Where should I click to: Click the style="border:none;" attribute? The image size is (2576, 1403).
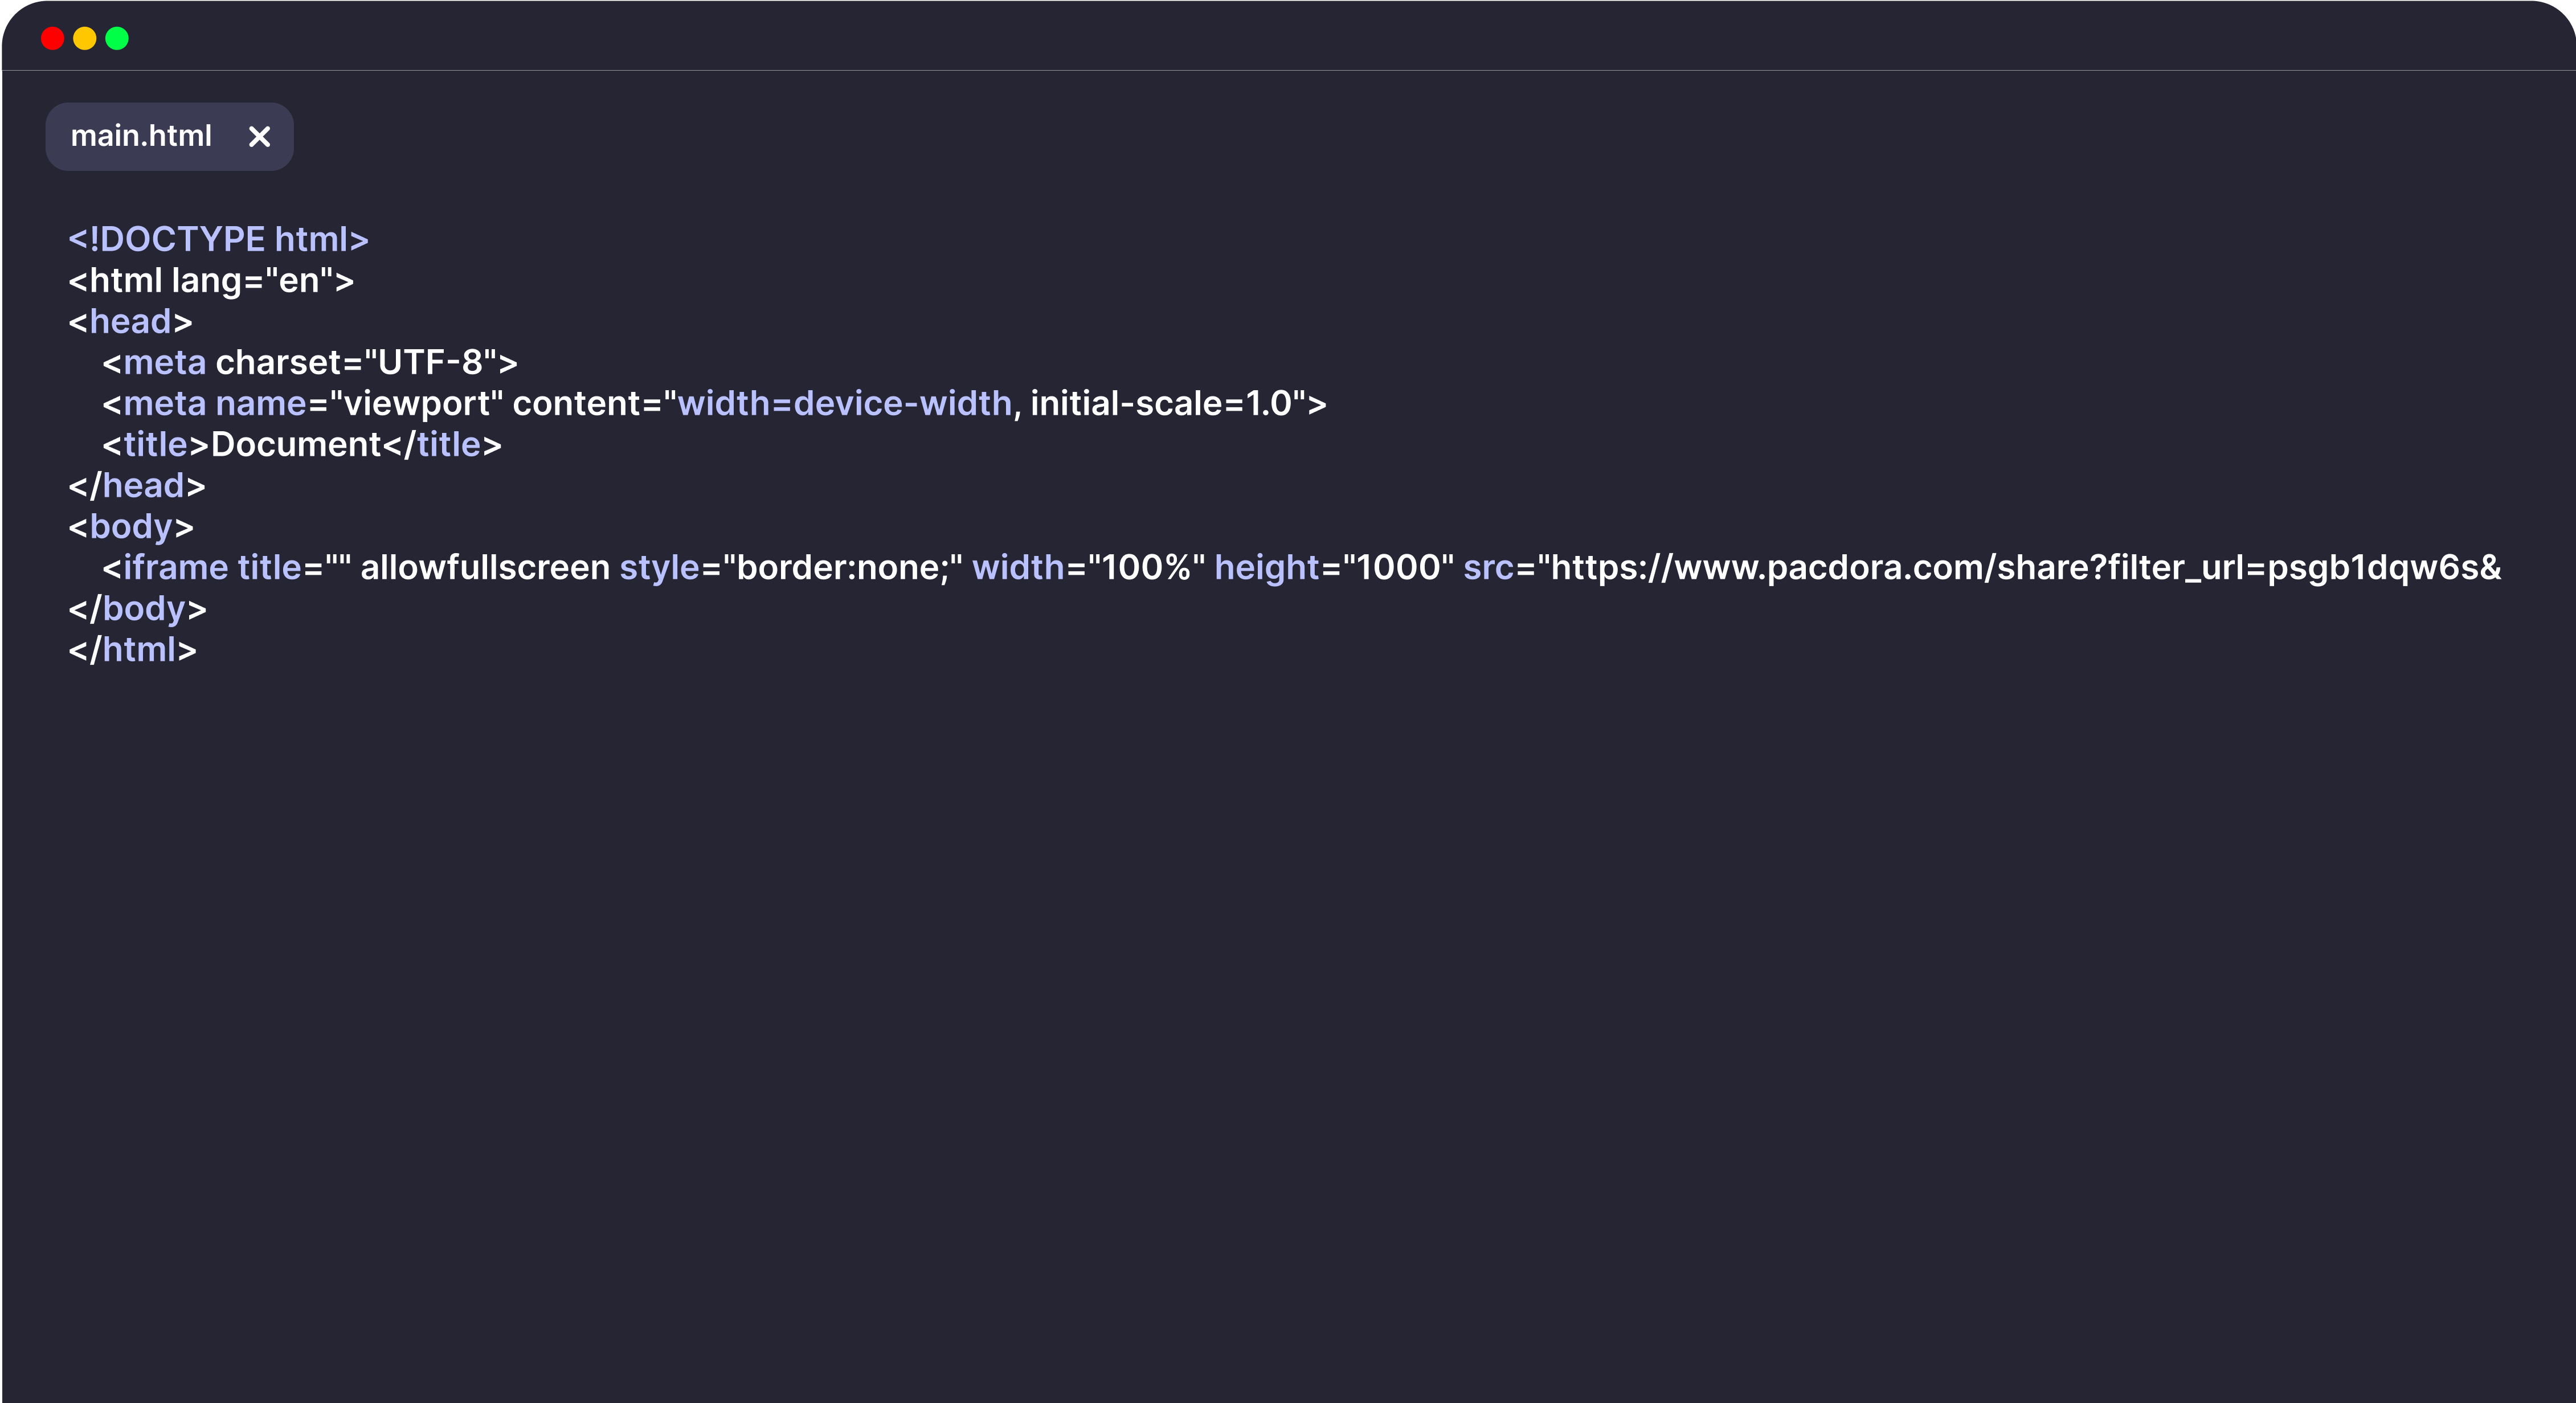790,568
